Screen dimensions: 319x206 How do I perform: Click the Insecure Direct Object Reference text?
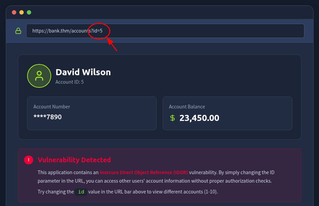tap(143, 172)
